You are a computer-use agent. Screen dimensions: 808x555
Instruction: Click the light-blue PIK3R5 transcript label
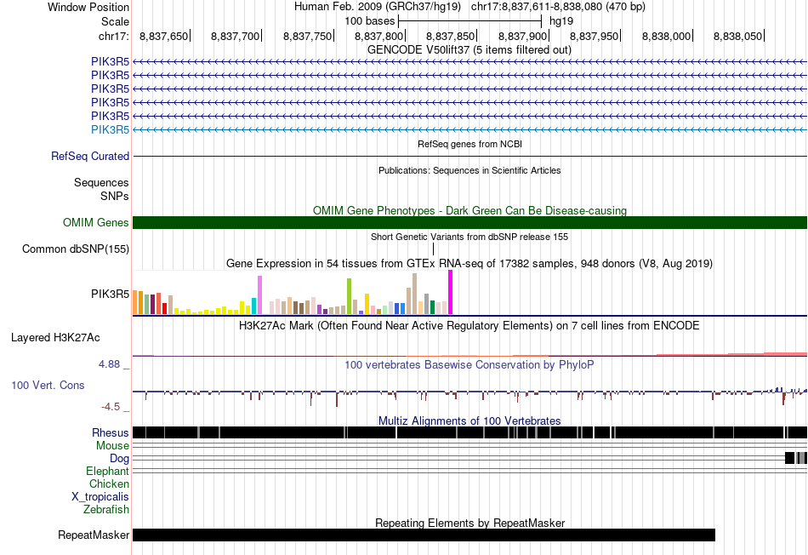(x=111, y=129)
